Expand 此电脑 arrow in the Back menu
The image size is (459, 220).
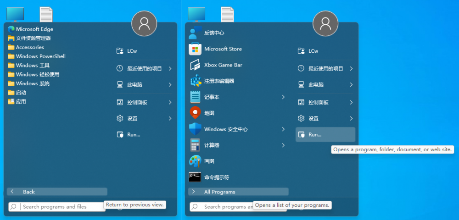tap(170, 85)
